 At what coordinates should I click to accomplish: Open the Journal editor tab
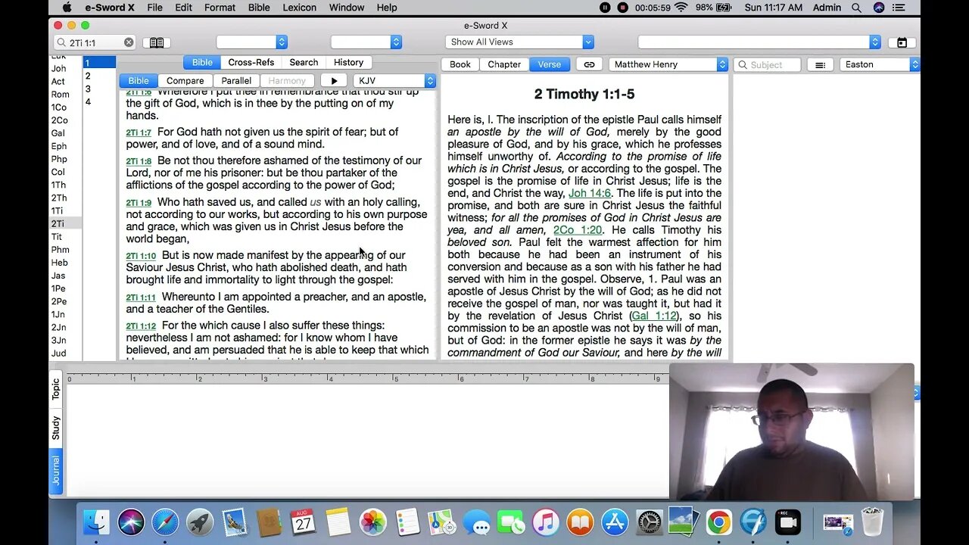pos(56,471)
